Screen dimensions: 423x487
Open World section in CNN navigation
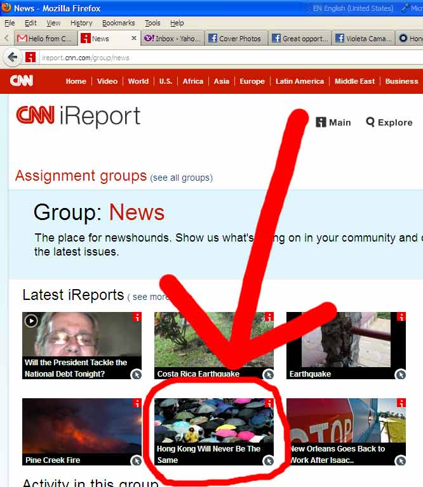point(138,81)
